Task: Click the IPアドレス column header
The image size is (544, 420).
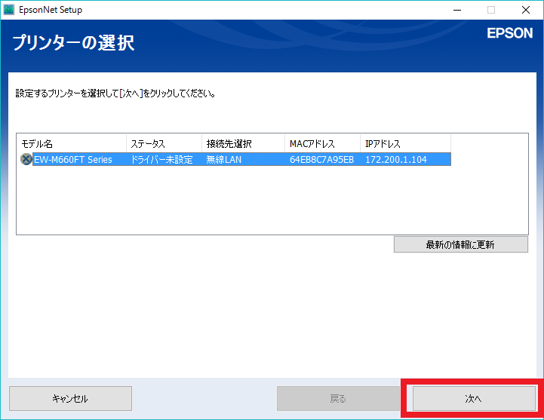Action: 405,143
